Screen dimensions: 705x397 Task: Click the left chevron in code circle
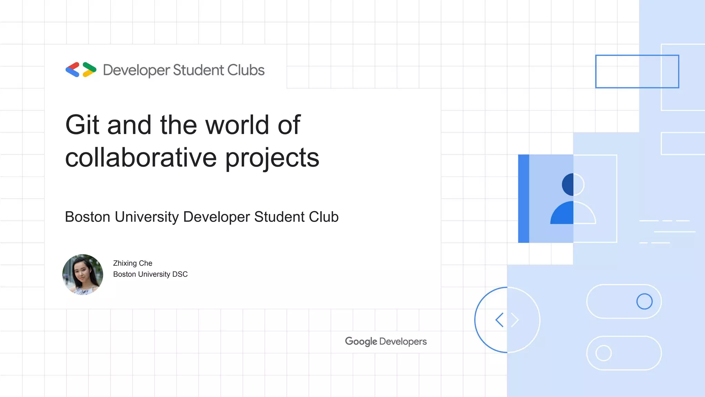click(499, 320)
